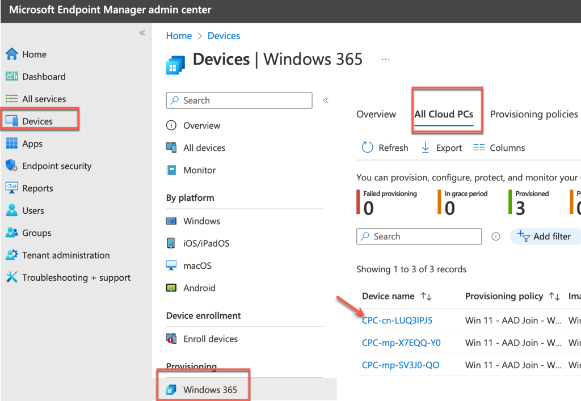The height and width of the screenshot is (401, 581).
Task: Click the 'Showing 1 to 3 of 3 records' text
Action: point(411,269)
